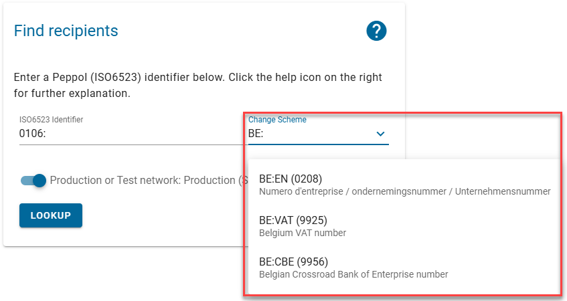
Task: Click the round knob of the network switch
Action: tap(39, 181)
